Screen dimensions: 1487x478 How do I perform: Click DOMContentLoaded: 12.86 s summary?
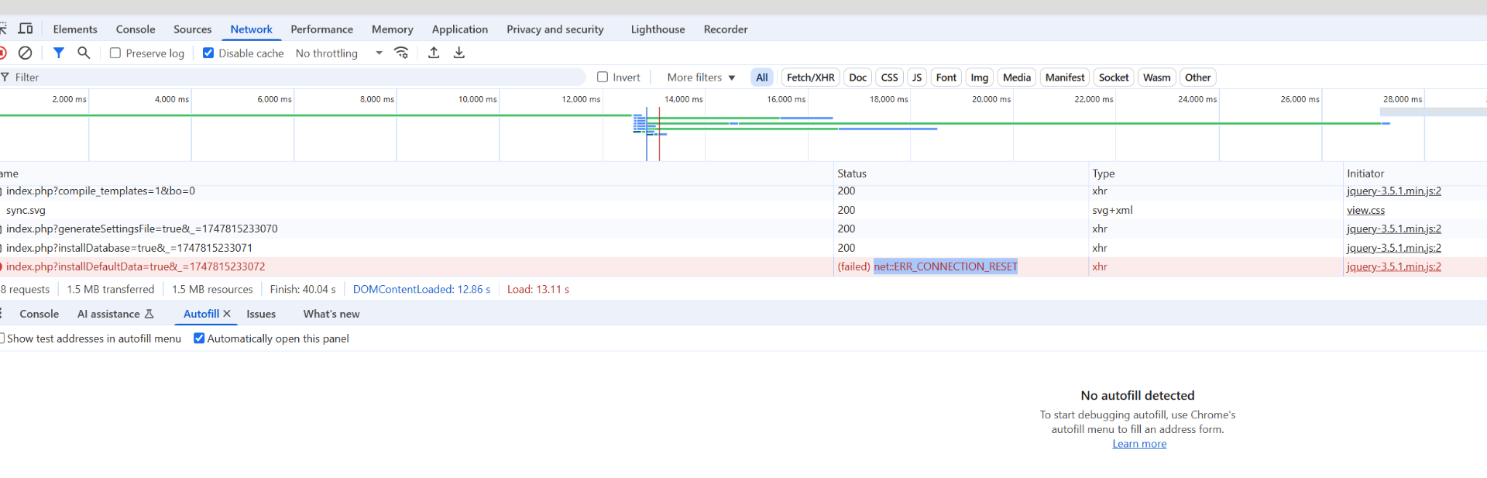[x=422, y=289]
